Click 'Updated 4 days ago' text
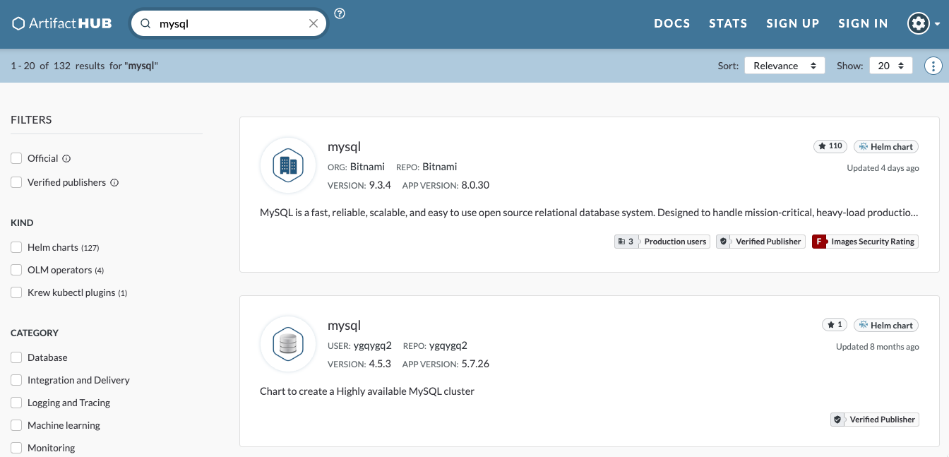949x457 pixels. coord(883,168)
